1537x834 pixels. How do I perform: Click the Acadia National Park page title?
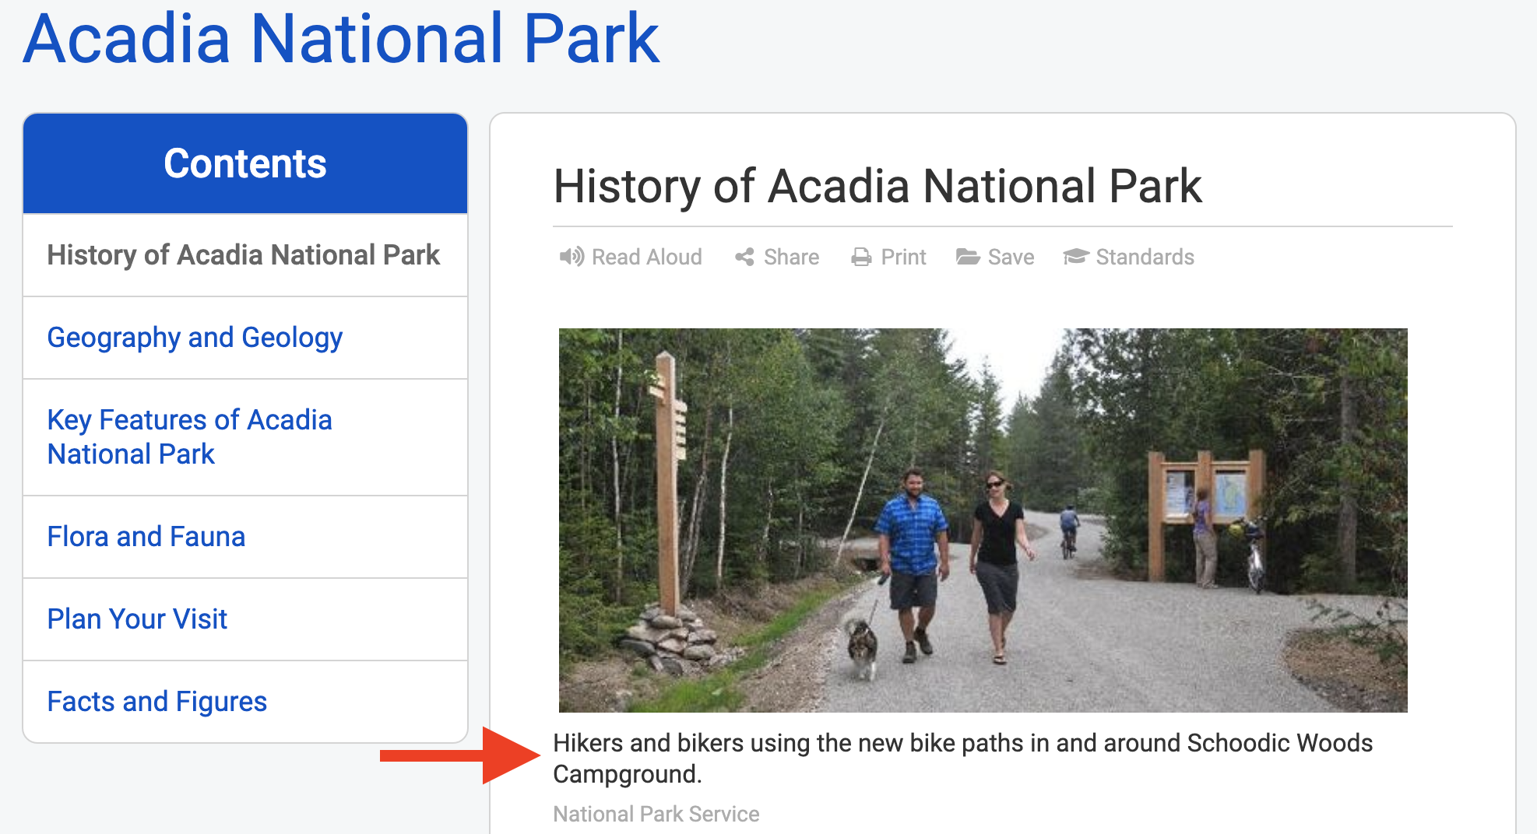click(341, 38)
